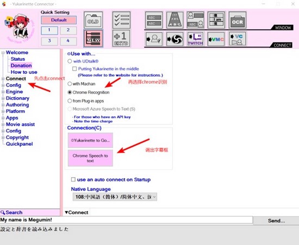This screenshot has height=245, width=299.
Task: Click the +1 EXTD icon
Action: (x=121, y=38)
